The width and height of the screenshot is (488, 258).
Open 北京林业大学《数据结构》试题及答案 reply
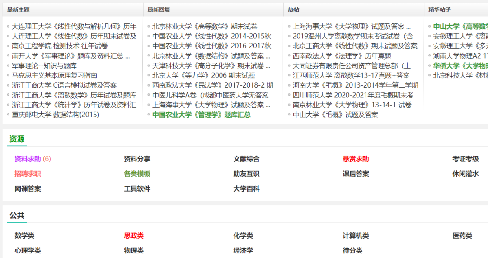tap(211, 56)
